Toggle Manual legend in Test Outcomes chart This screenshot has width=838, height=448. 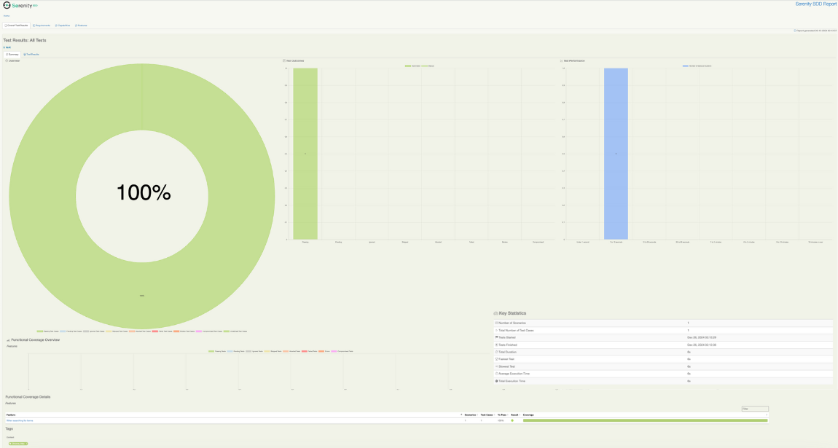click(x=430, y=66)
